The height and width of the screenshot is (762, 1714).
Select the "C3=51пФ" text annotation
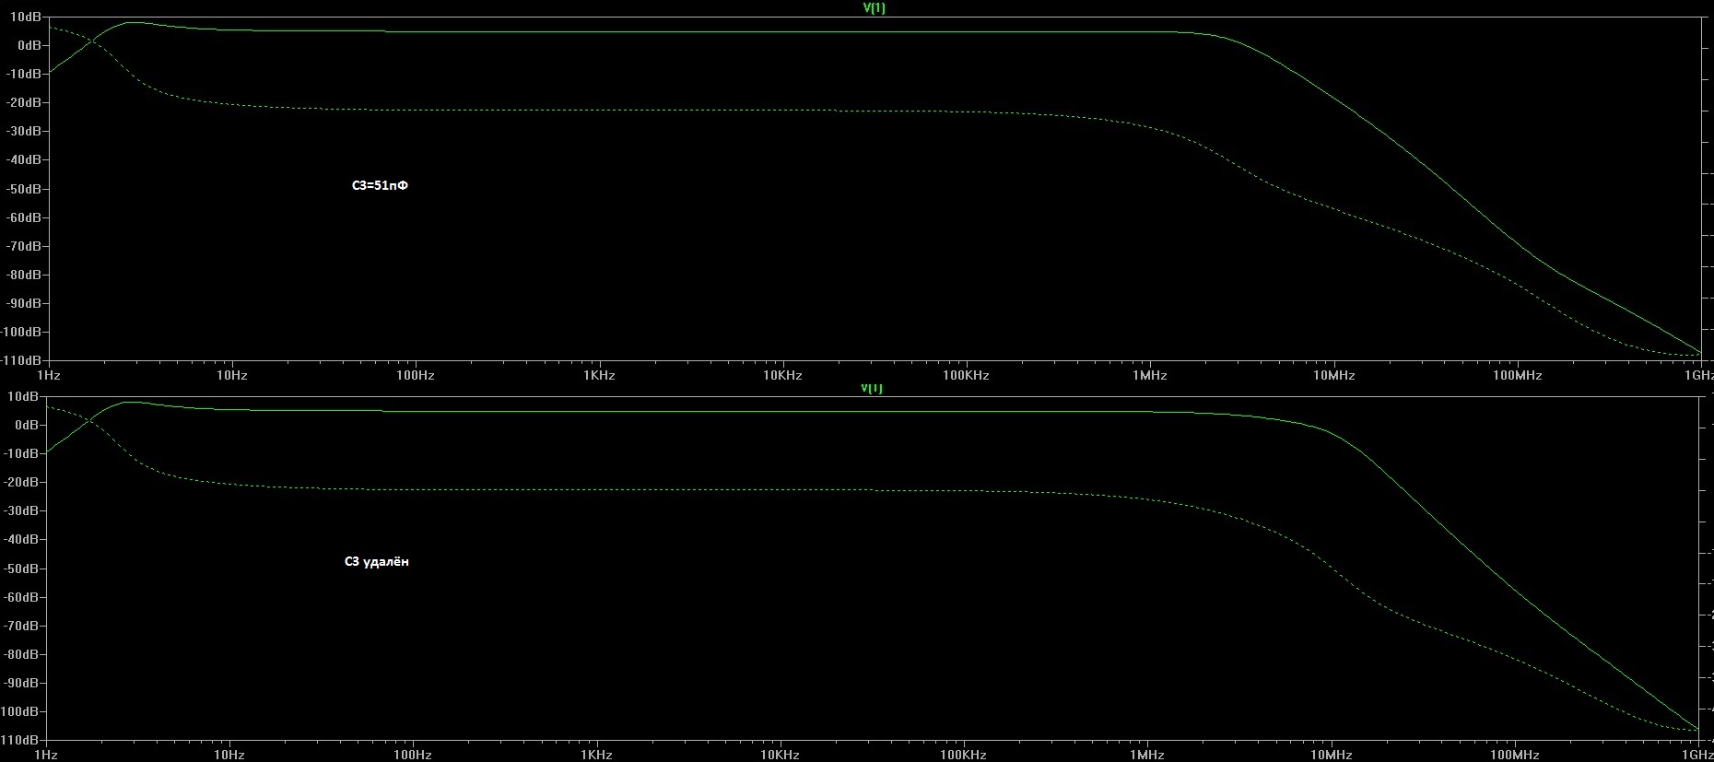coord(380,185)
